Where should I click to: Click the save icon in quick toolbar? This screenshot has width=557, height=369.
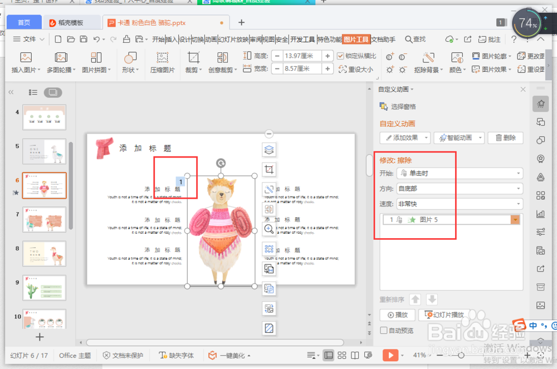click(84, 39)
